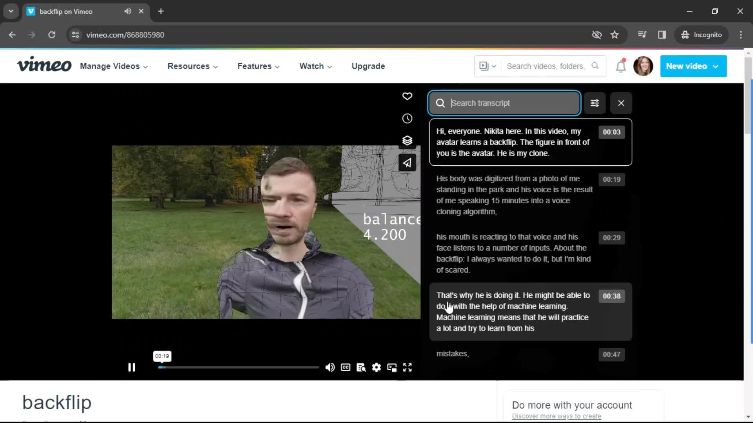The width and height of the screenshot is (753, 423).
Task: Drag the video progress bar slider
Action: tap(162, 367)
